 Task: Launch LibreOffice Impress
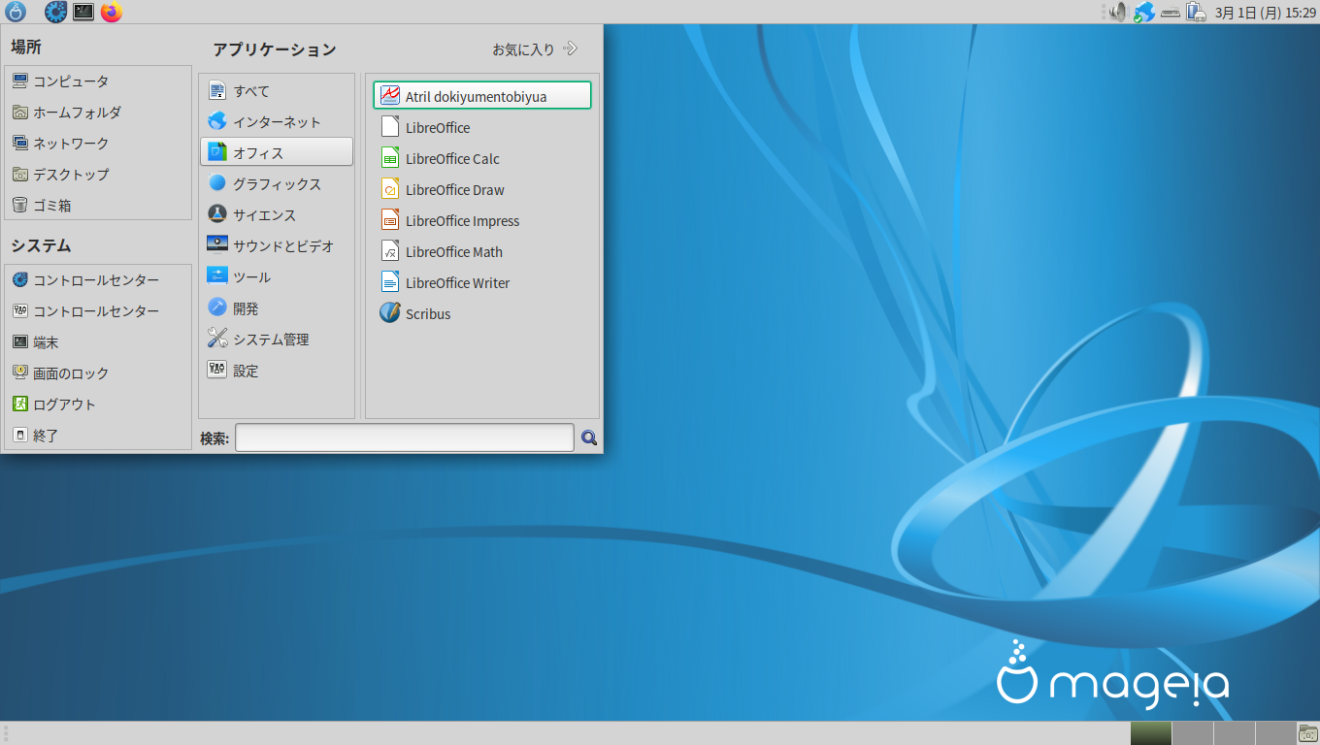[x=481, y=221]
